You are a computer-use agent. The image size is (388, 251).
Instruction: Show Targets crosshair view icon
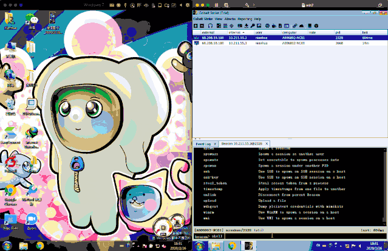(231, 26)
